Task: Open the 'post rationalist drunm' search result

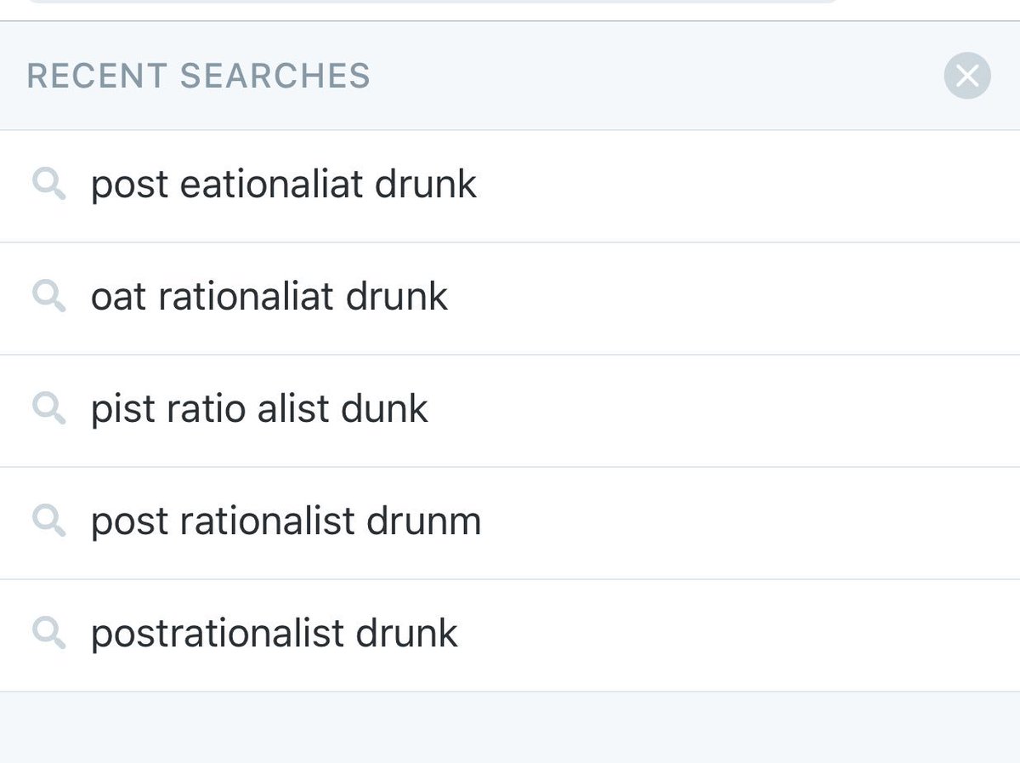Action: [286, 522]
